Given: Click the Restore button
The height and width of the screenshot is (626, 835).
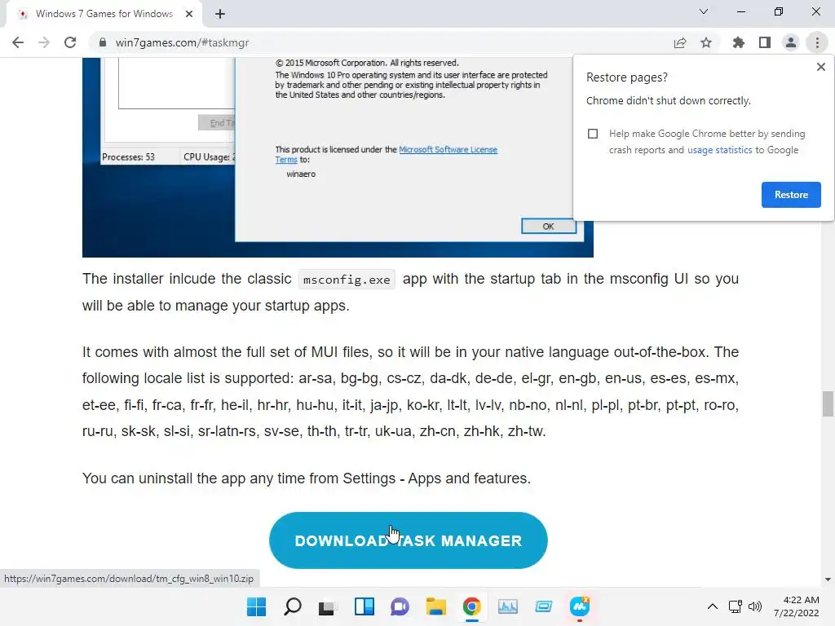Looking at the screenshot, I should coord(791,195).
